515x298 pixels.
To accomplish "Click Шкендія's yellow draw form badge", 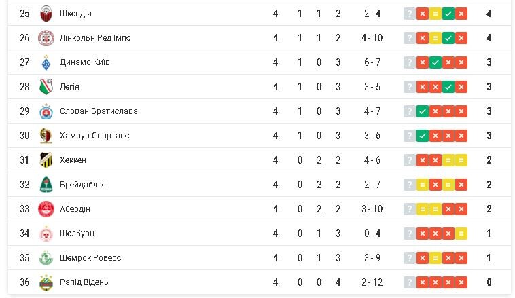I will pos(436,14).
